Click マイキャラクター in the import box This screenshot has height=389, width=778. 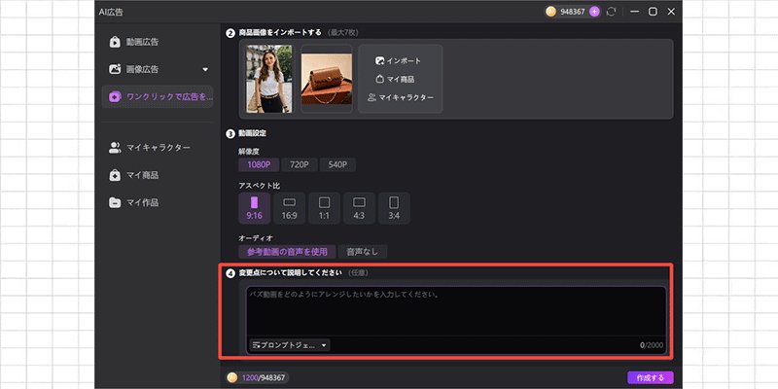[x=406, y=97]
